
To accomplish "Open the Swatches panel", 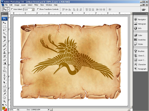I will (140, 40).
